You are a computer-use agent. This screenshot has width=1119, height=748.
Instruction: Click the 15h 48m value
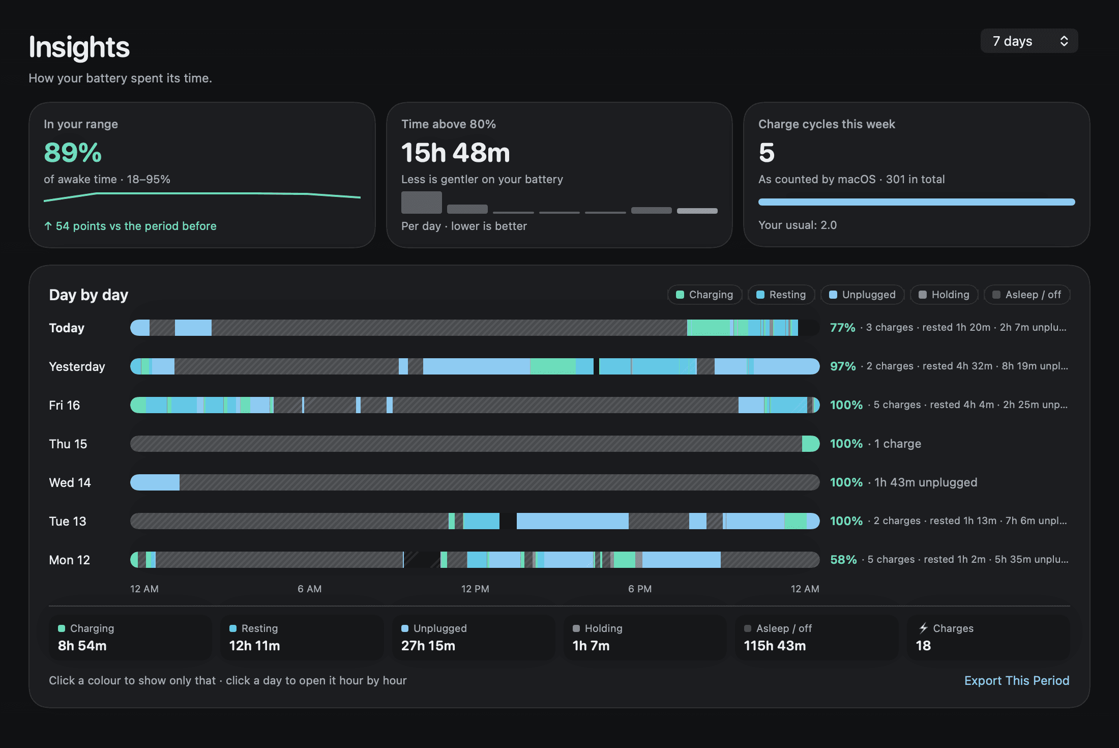coord(455,152)
